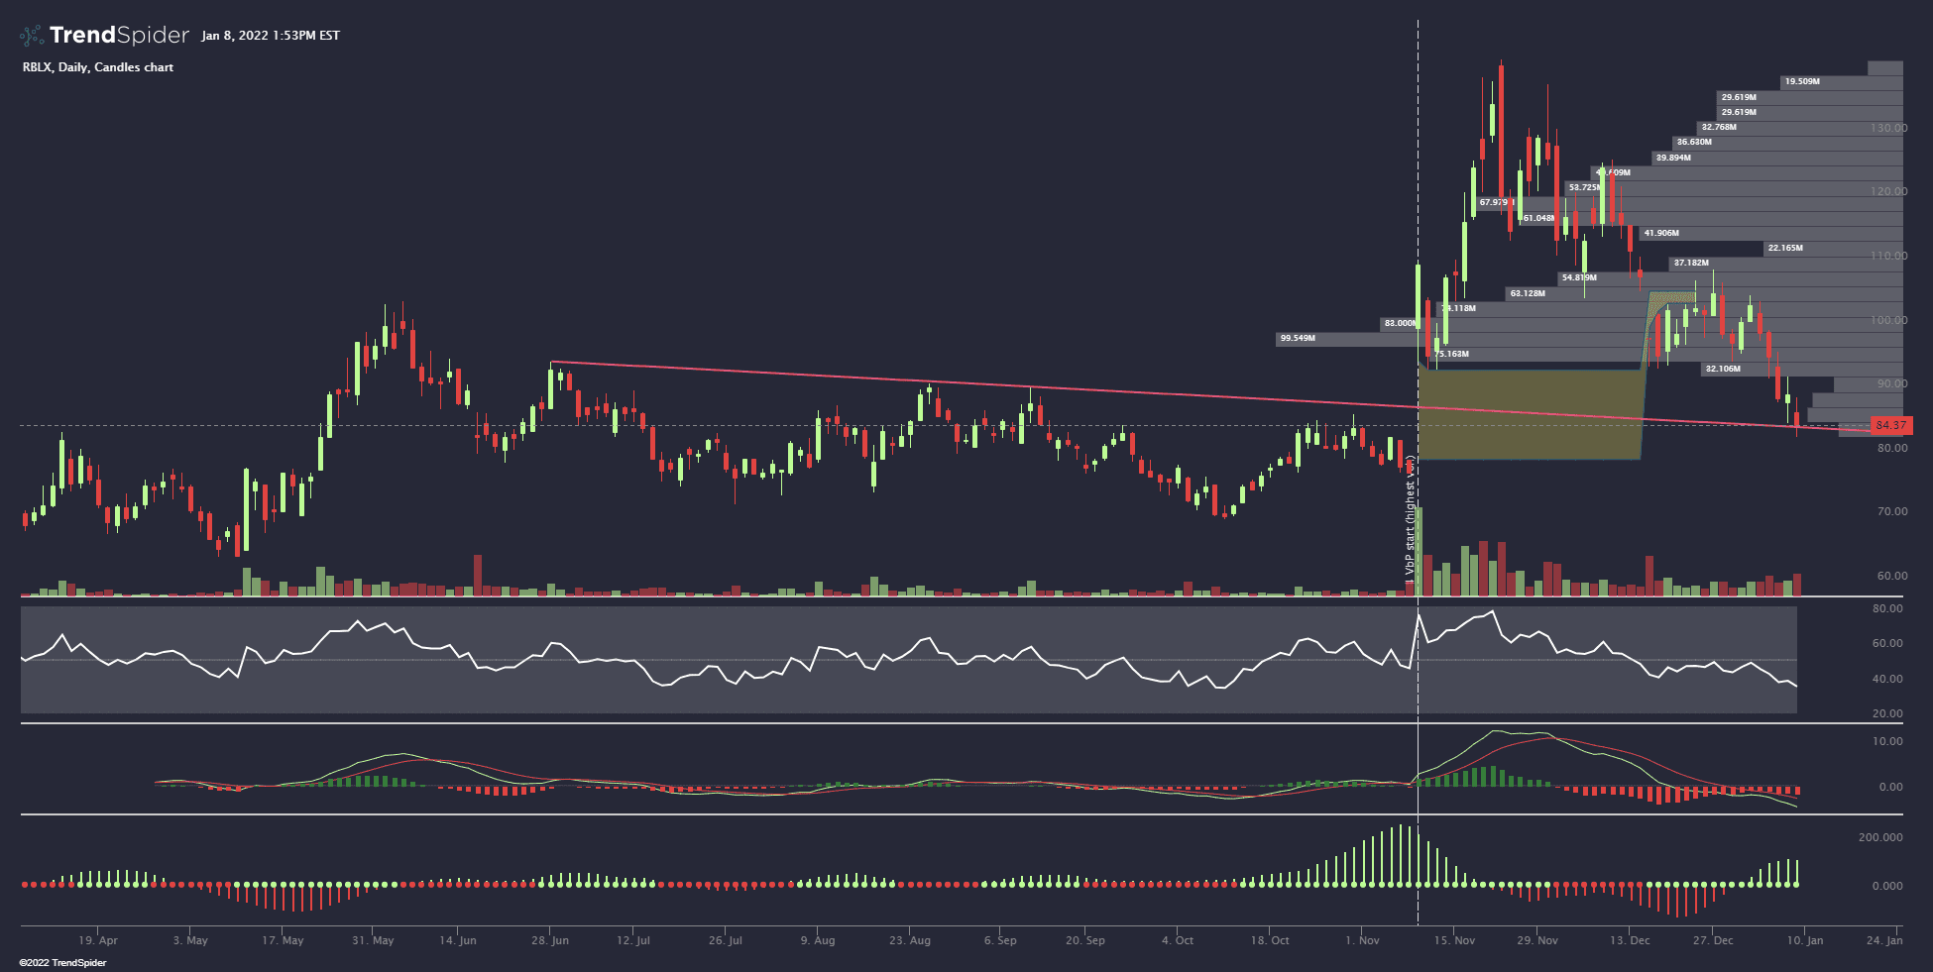The width and height of the screenshot is (1933, 972).
Task: Click the VbP start vertical marker label
Action: [x=1409, y=515]
